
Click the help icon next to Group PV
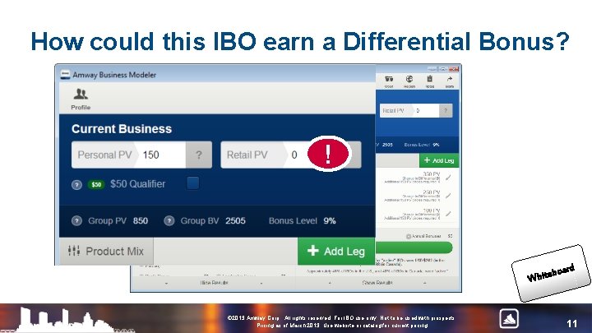pyautogui.click(x=76, y=221)
